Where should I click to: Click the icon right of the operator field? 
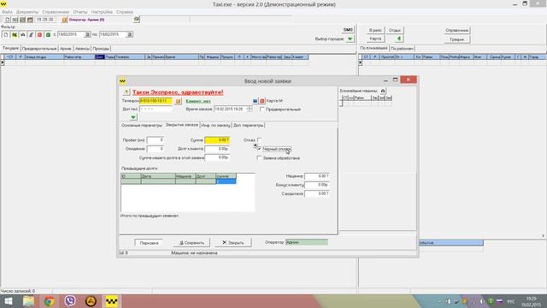coord(137,19)
